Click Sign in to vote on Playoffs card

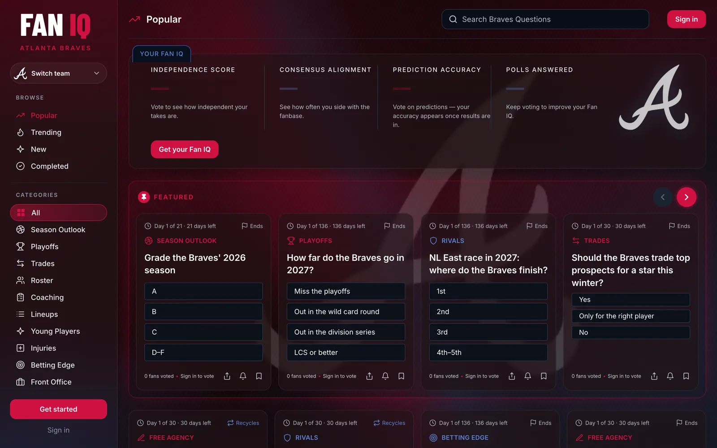click(x=340, y=376)
